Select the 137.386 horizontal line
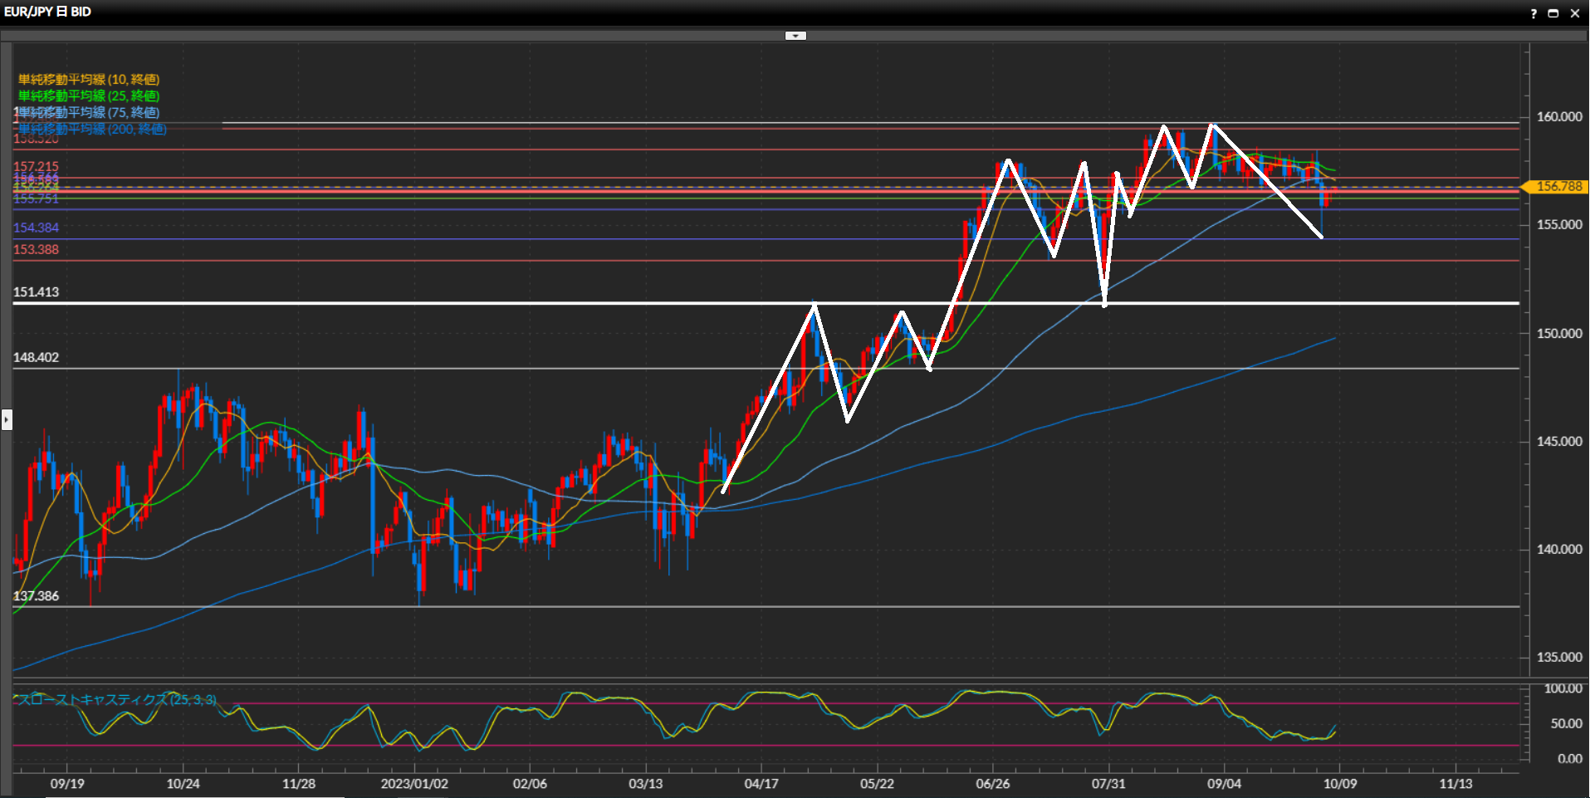Image resolution: width=1590 pixels, height=798 pixels. (498, 606)
